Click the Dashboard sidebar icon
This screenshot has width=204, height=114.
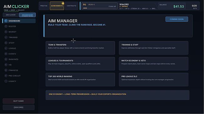coord(6,21)
